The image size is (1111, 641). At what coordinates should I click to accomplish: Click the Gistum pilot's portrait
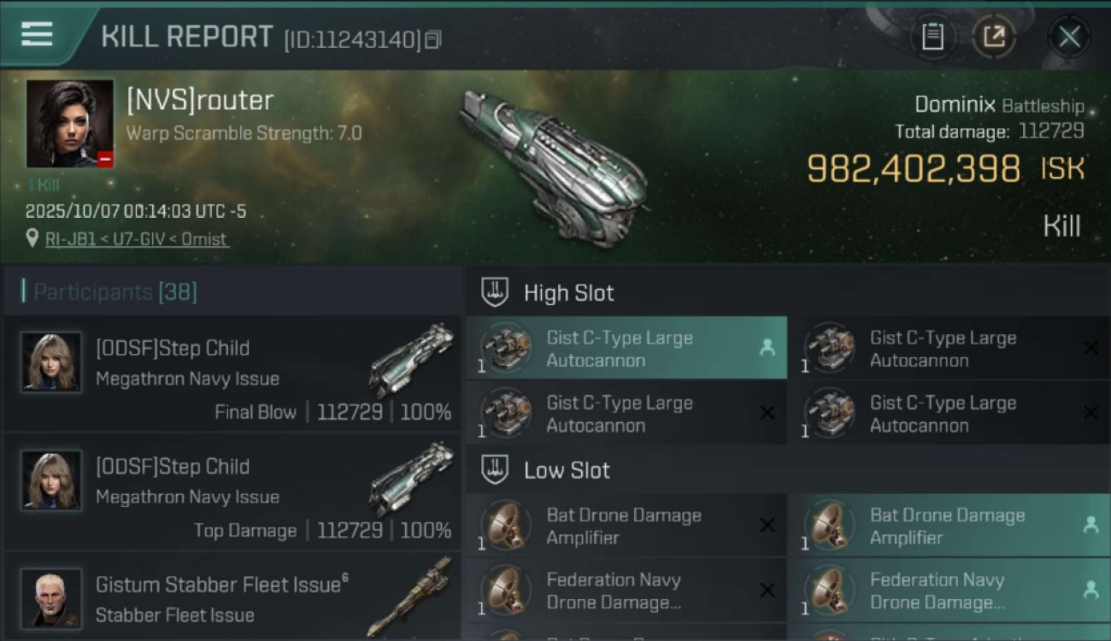point(51,598)
